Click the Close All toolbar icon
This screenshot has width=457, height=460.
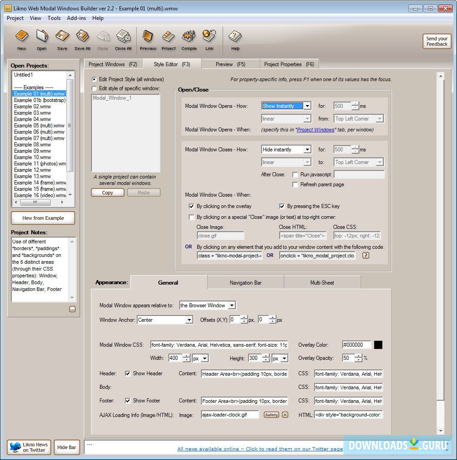123,39
